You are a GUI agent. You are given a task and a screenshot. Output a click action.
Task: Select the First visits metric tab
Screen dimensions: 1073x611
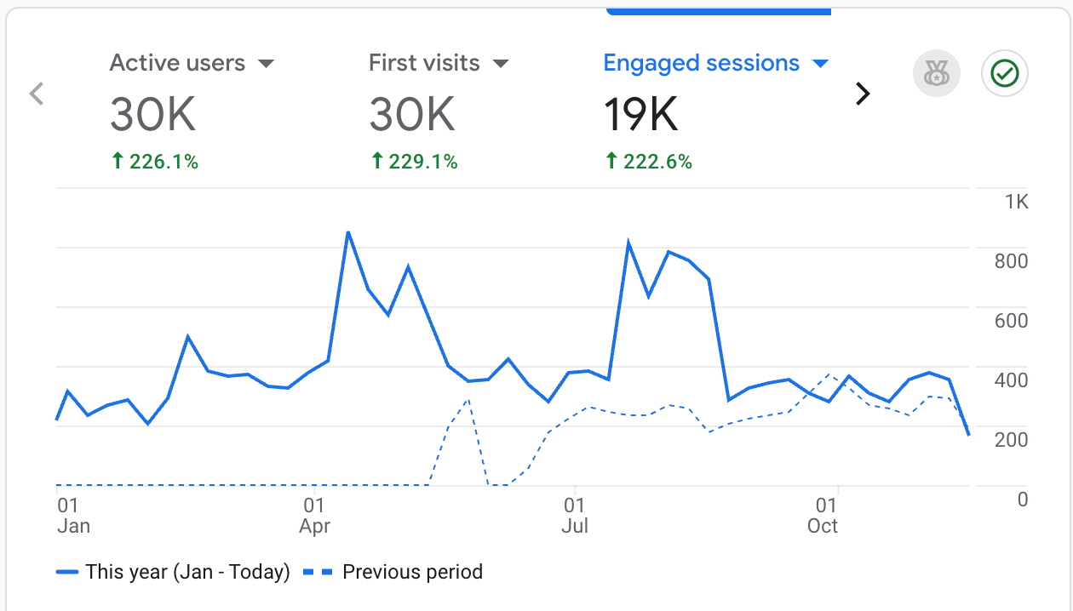[x=424, y=63]
